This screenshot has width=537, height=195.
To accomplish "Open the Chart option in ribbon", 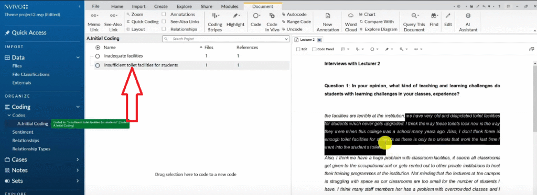I will pyautogui.click(x=367, y=14).
